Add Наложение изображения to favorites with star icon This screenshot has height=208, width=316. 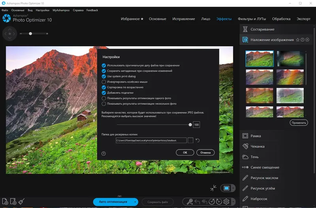(298, 40)
